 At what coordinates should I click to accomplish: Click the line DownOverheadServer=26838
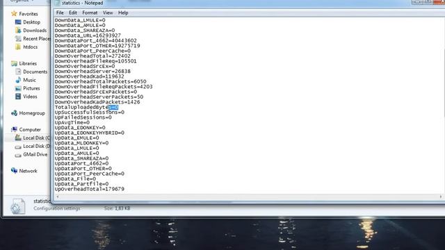click(92, 71)
